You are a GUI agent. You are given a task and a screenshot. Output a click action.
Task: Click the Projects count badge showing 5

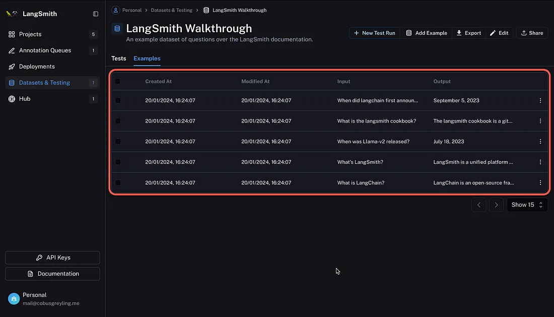[x=93, y=34]
